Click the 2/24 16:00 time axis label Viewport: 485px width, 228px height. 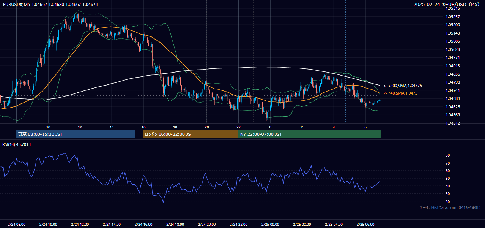pyautogui.click(x=143, y=224)
